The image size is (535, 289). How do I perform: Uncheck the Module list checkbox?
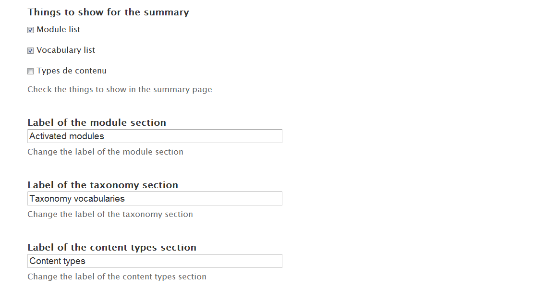[x=30, y=30]
